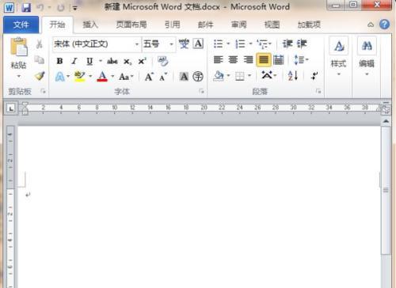Click the Format Painter brush icon

coord(40,76)
